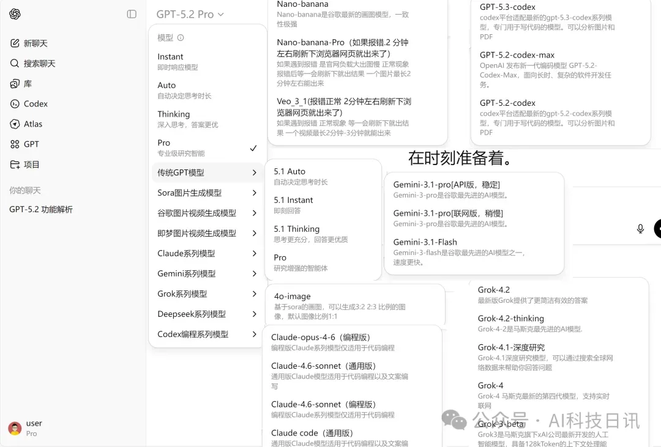Click the microphone voice input icon
The height and width of the screenshot is (447, 661).
640,229
